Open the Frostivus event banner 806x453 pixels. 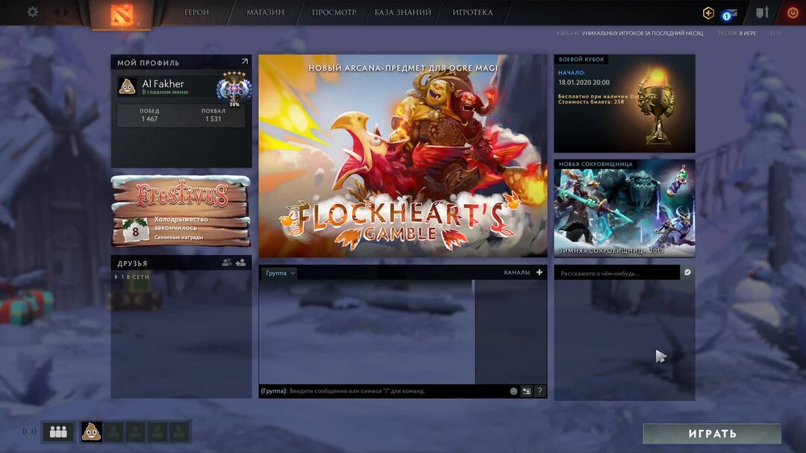pos(181,211)
